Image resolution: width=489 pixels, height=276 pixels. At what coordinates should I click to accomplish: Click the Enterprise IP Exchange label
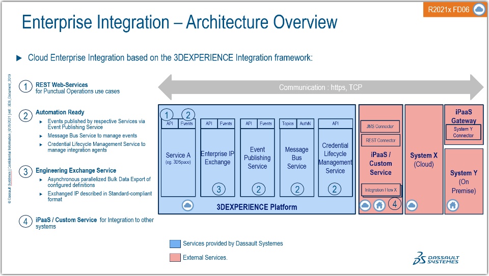218,158
